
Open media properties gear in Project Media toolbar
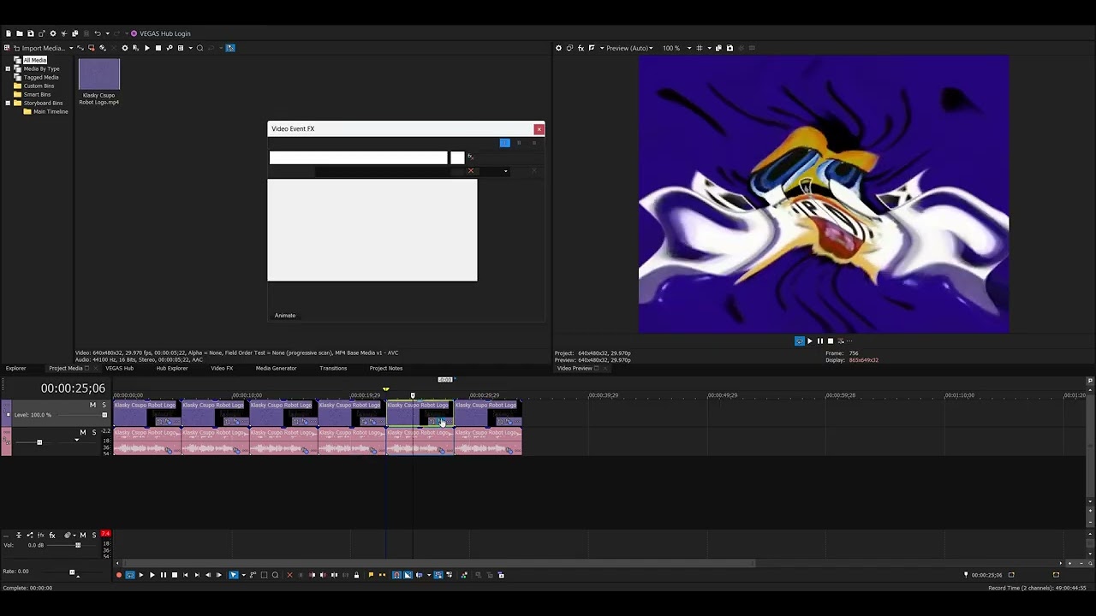pyautogui.click(x=125, y=48)
